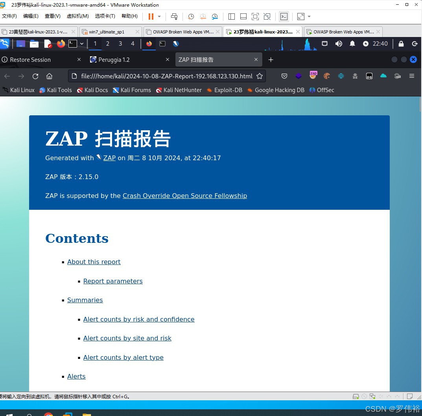Switch to Kali workspace 4

coord(133,44)
